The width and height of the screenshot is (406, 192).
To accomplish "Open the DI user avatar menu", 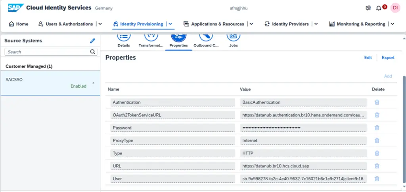I will [395, 8].
